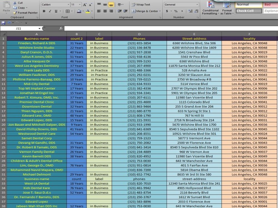Apply the Bad cell style

(x=270, y=5)
